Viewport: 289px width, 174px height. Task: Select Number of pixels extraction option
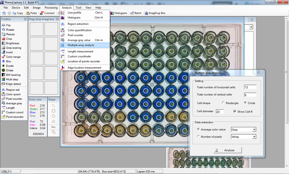pos(198,136)
